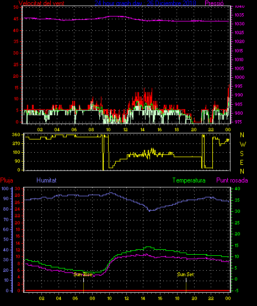Click '15' on the red wind speed axis
The height and width of the screenshot is (306, 257).
pyautogui.click(x=16, y=88)
